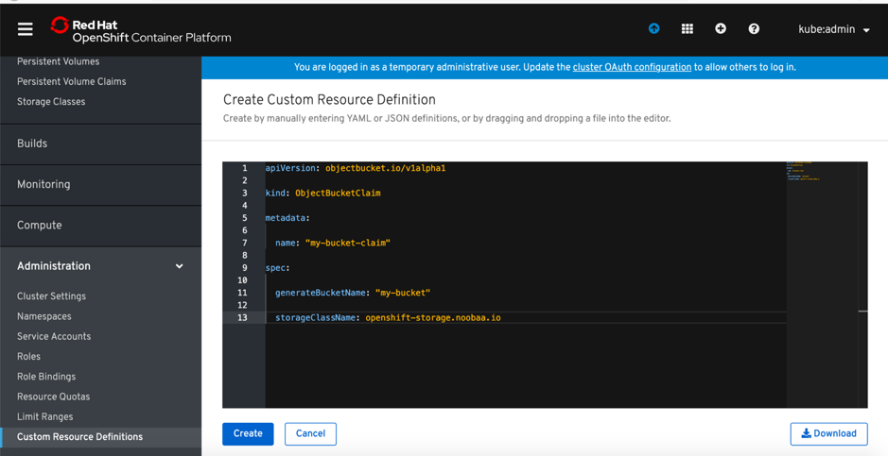Screen dimensions: 888x456
Task: Open Limit Ranges in sidebar
Action: [44, 416]
